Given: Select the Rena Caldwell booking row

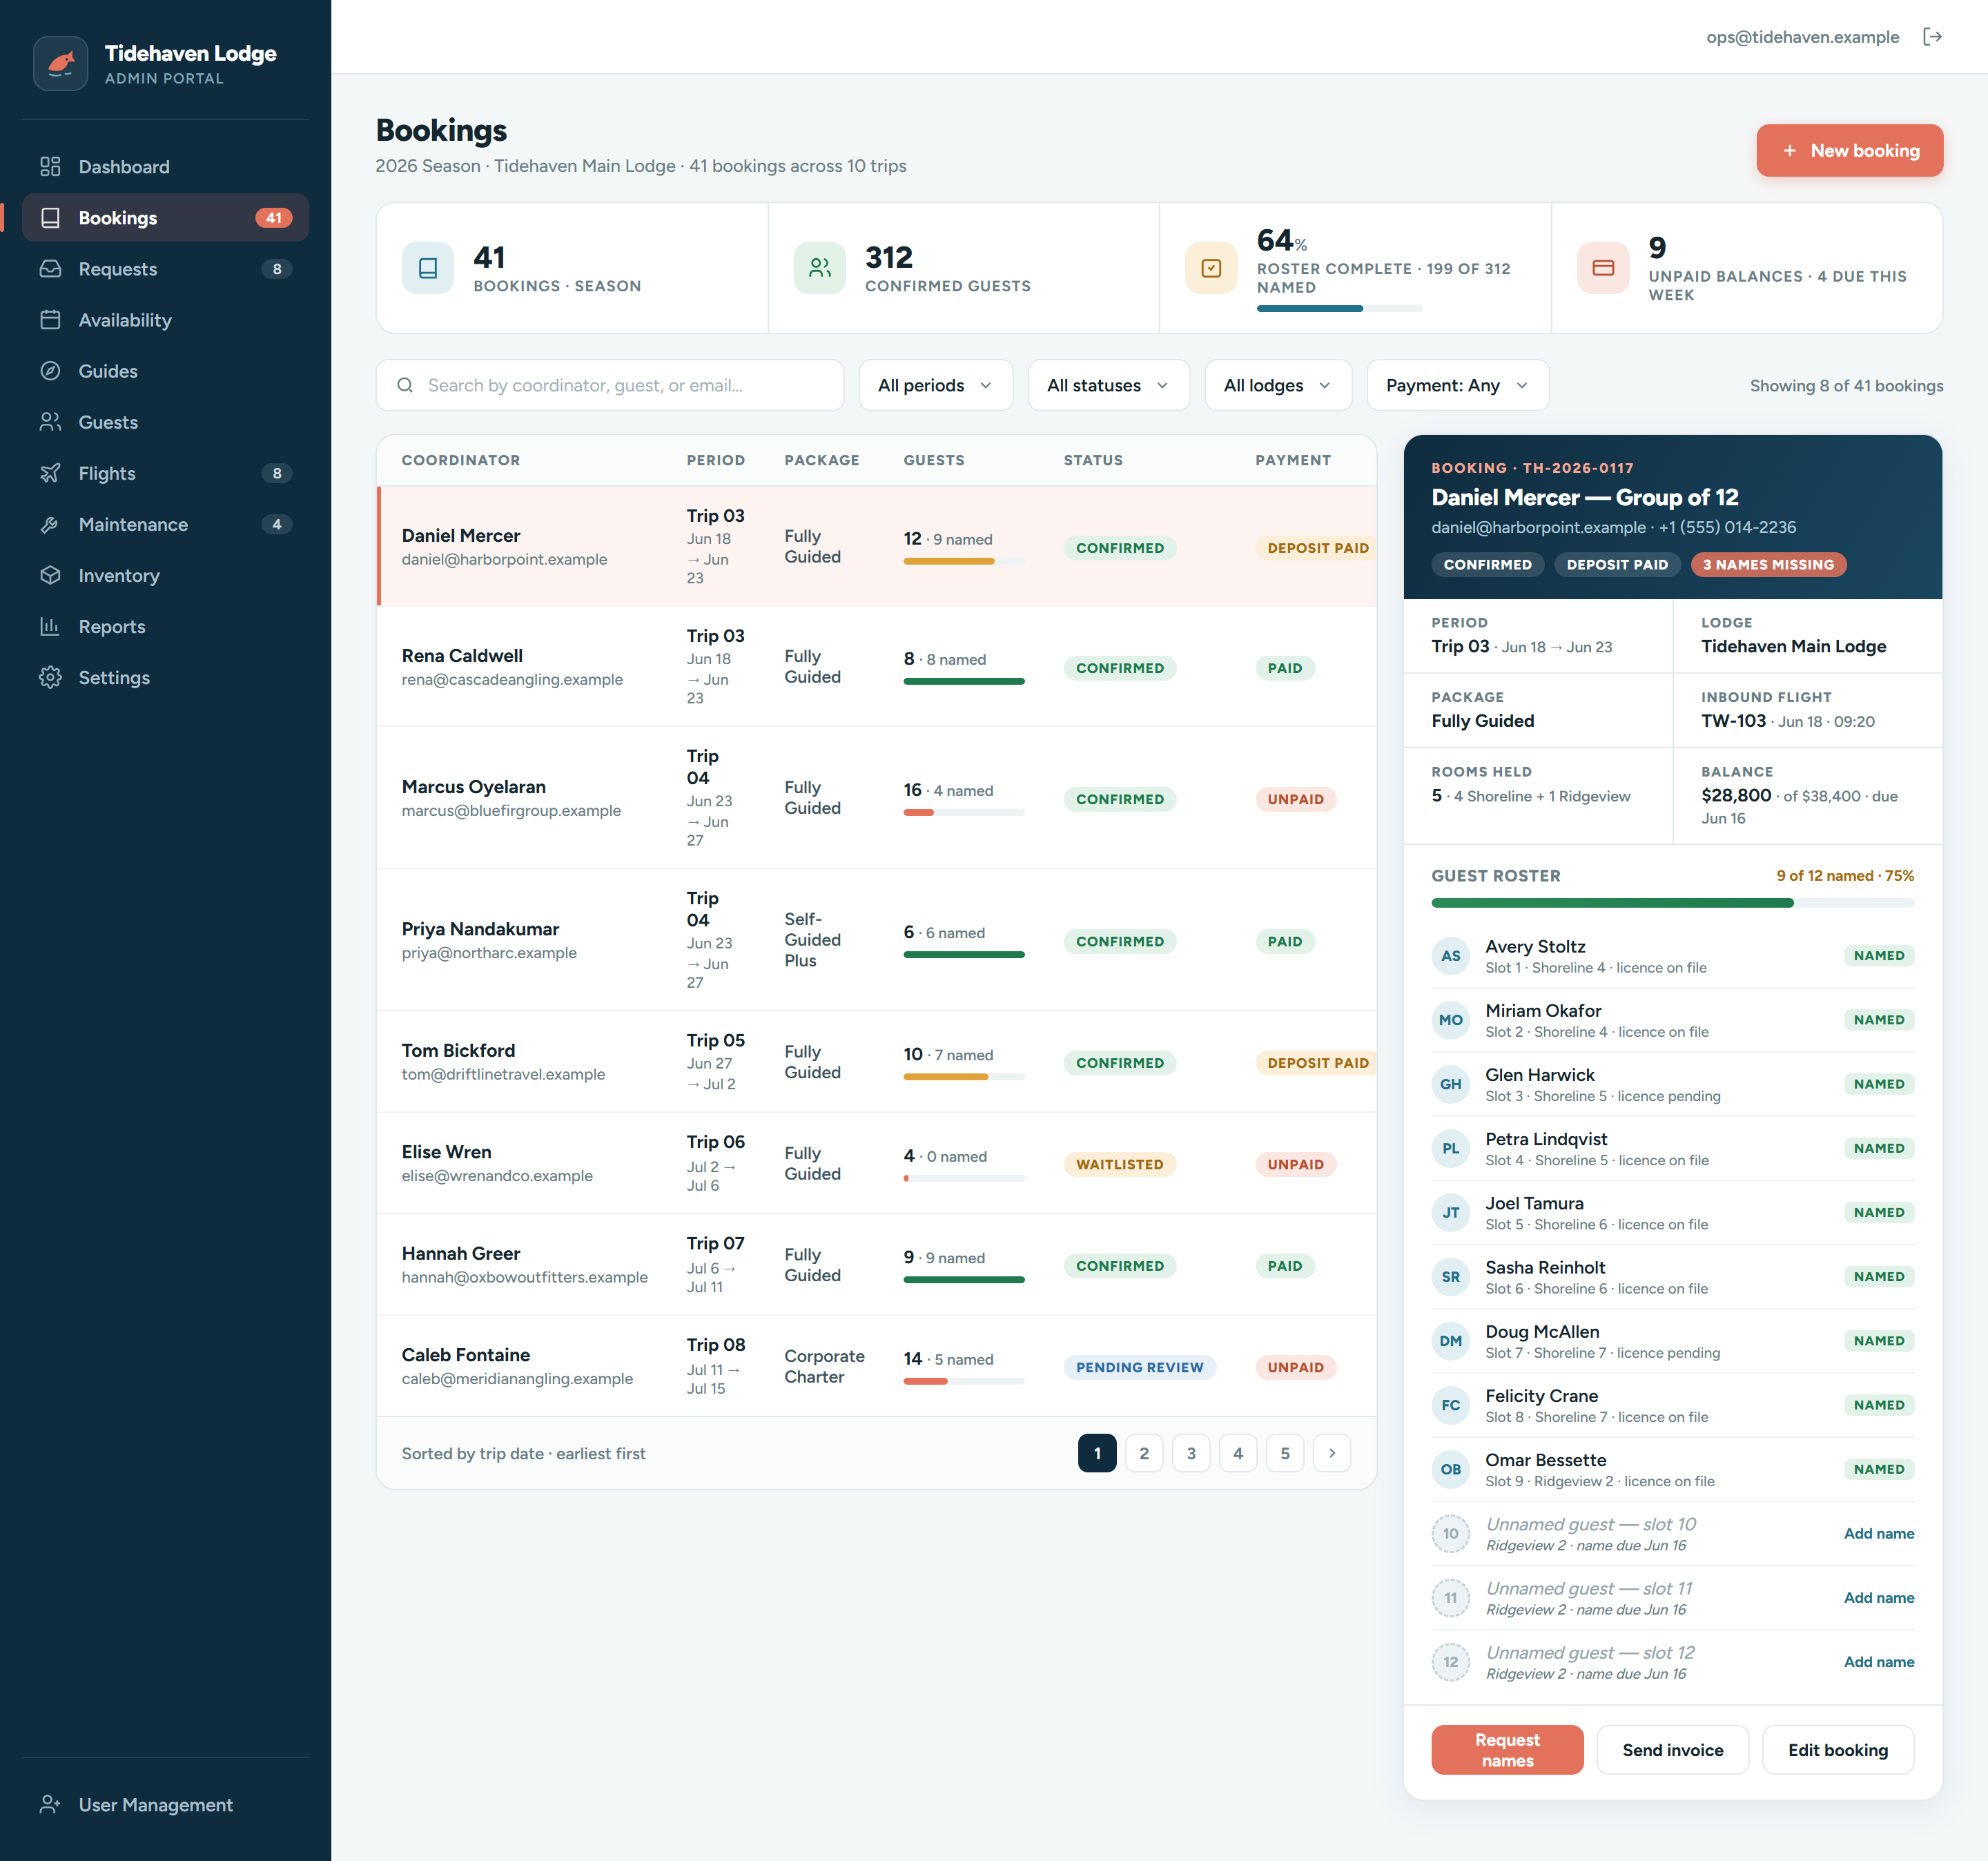Looking at the screenshot, I should pos(876,666).
